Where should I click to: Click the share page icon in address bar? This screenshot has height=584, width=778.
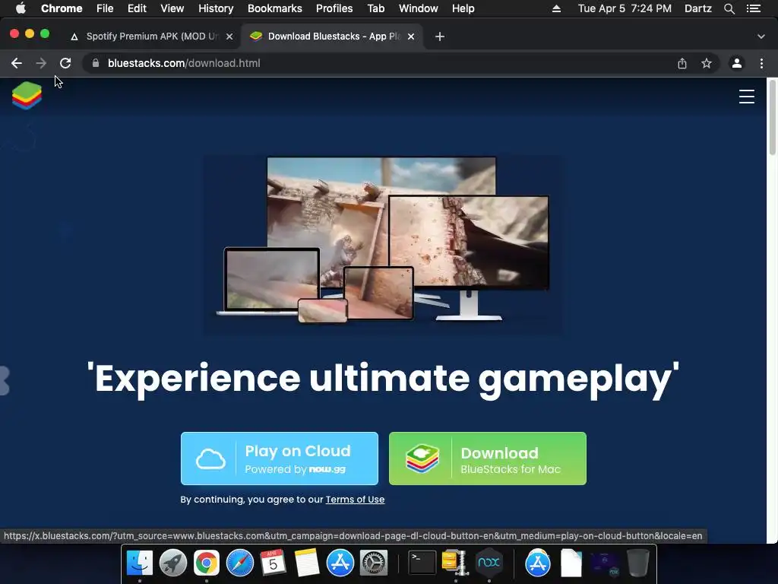[x=682, y=63]
